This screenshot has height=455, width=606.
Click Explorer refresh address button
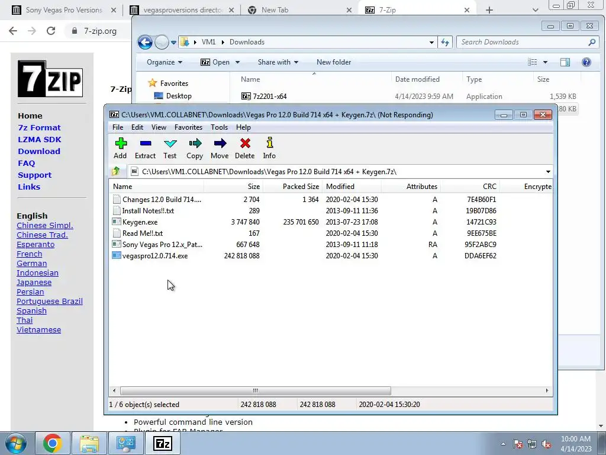pos(445,42)
